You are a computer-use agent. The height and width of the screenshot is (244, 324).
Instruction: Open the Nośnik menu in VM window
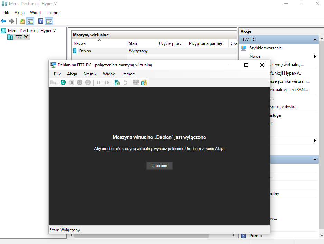point(90,74)
